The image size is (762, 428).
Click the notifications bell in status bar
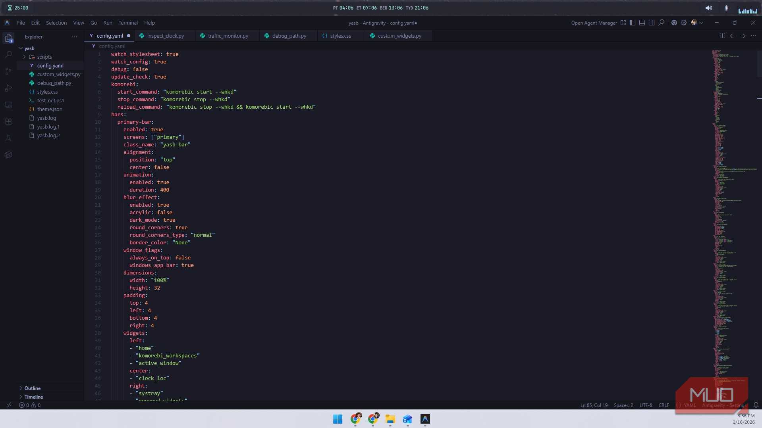coord(756,405)
